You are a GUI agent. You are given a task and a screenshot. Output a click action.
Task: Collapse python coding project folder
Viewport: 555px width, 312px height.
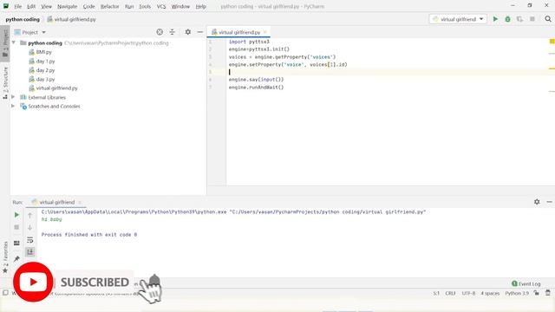point(14,42)
